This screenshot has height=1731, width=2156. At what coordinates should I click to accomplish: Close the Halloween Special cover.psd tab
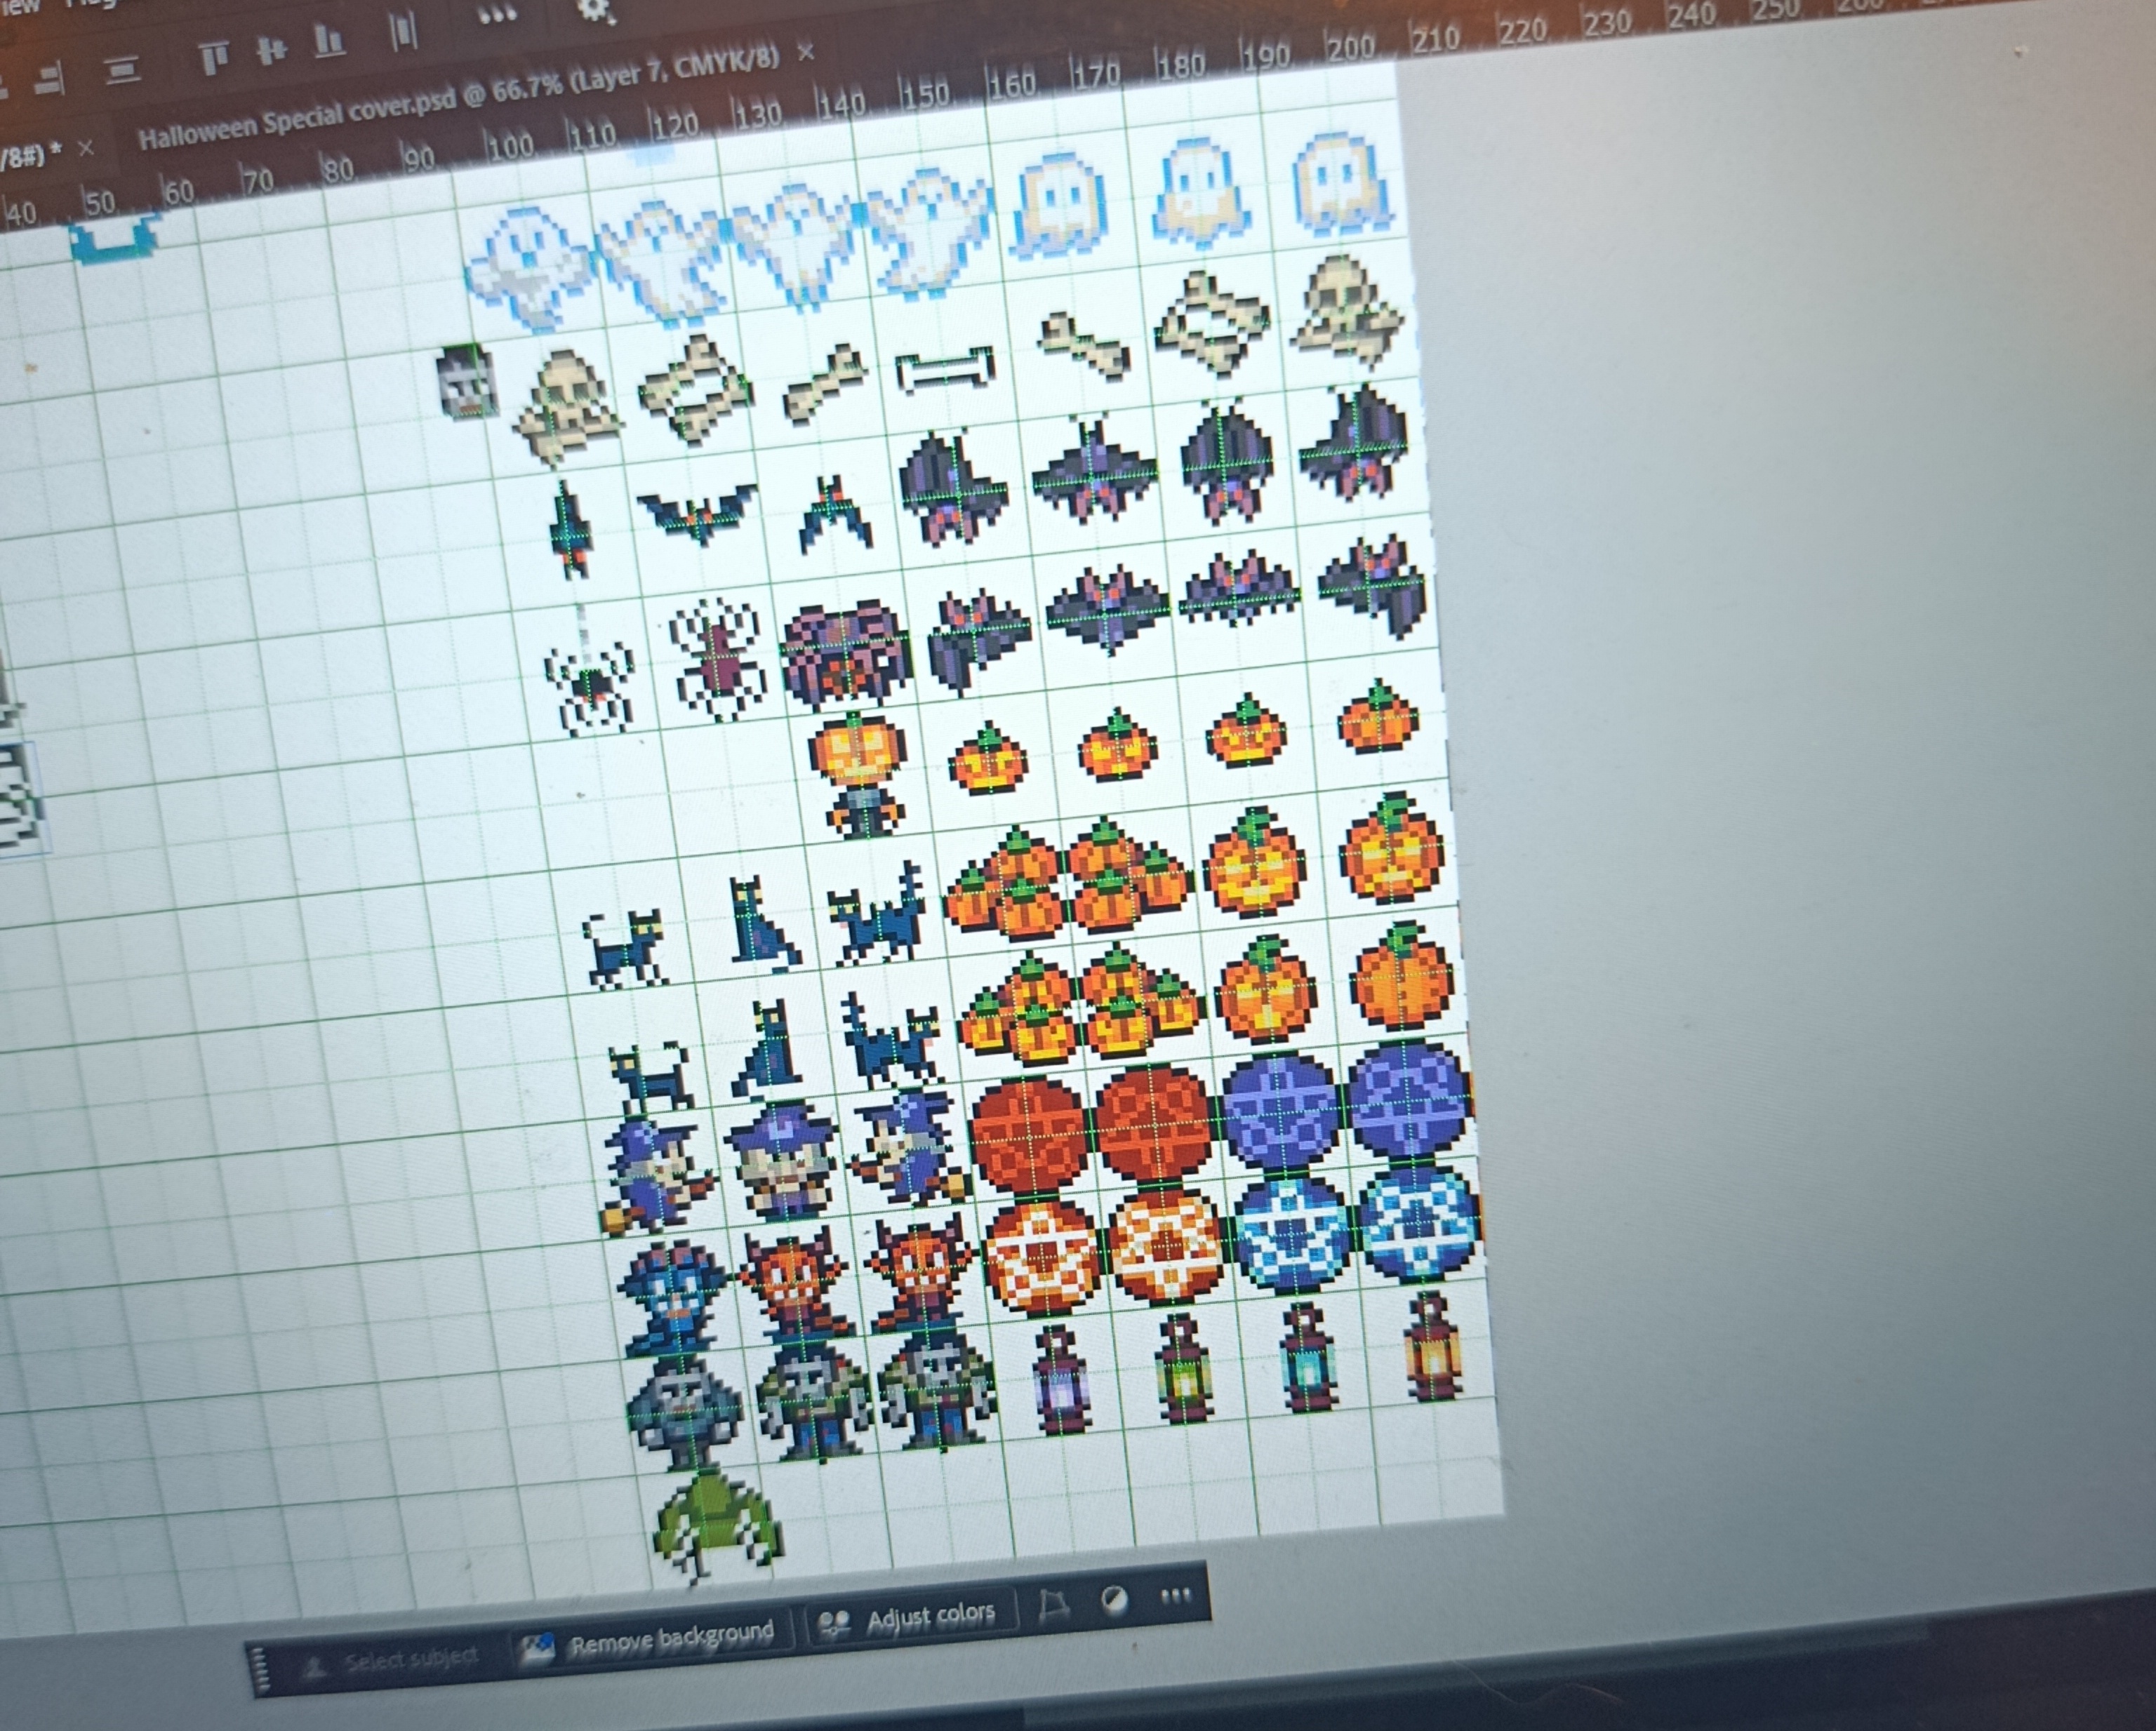tap(805, 51)
